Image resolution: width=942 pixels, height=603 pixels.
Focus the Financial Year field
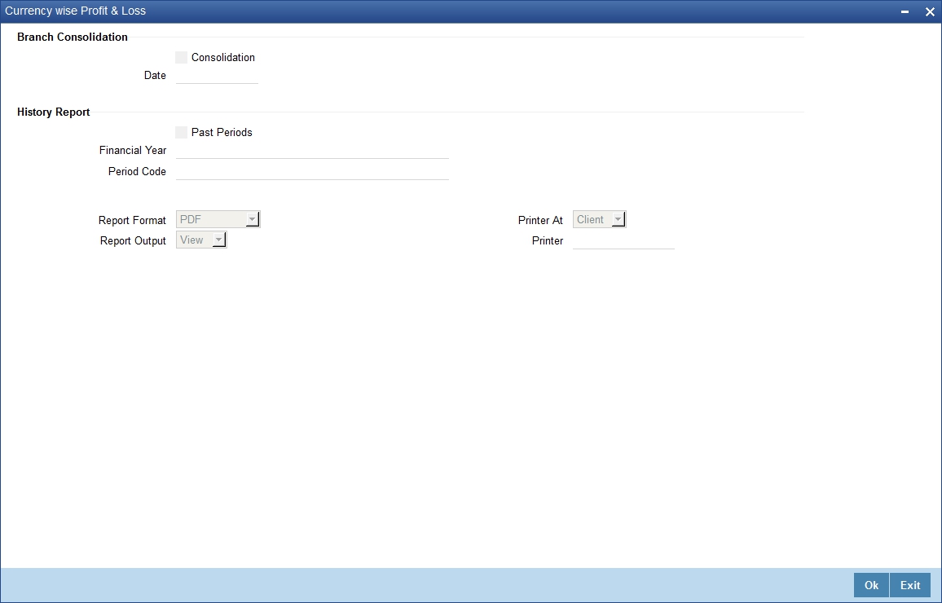tap(312, 151)
